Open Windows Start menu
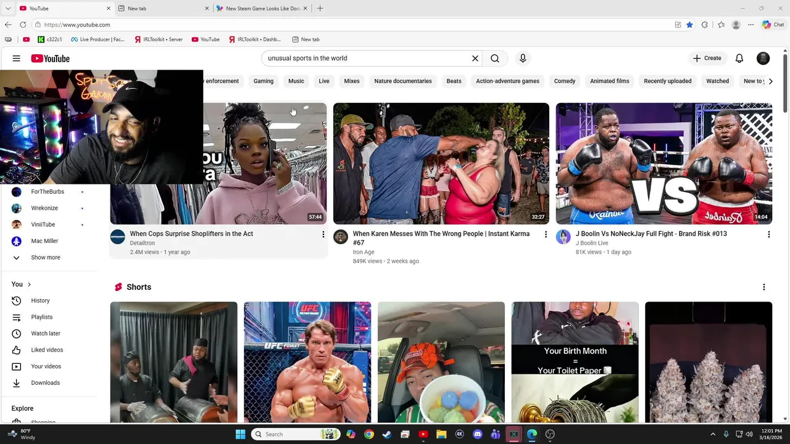 (x=240, y=434)
